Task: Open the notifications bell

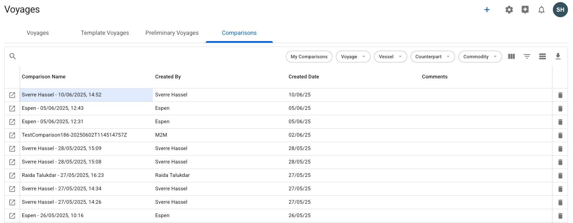Action: 542,10
